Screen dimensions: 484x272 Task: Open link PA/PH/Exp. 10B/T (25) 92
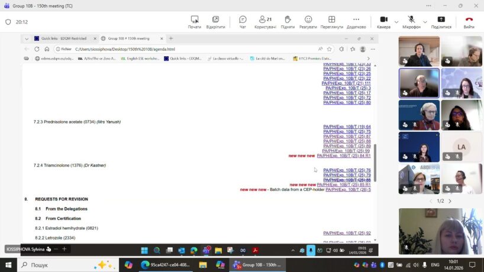[347, 233]
